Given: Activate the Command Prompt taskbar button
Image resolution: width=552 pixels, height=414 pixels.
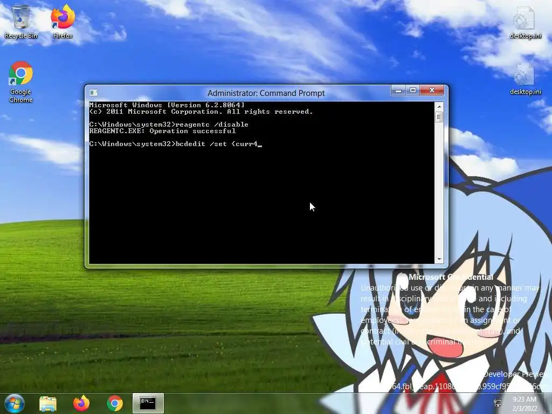Looking at the screenshot, I should click(x=148, y=403).
